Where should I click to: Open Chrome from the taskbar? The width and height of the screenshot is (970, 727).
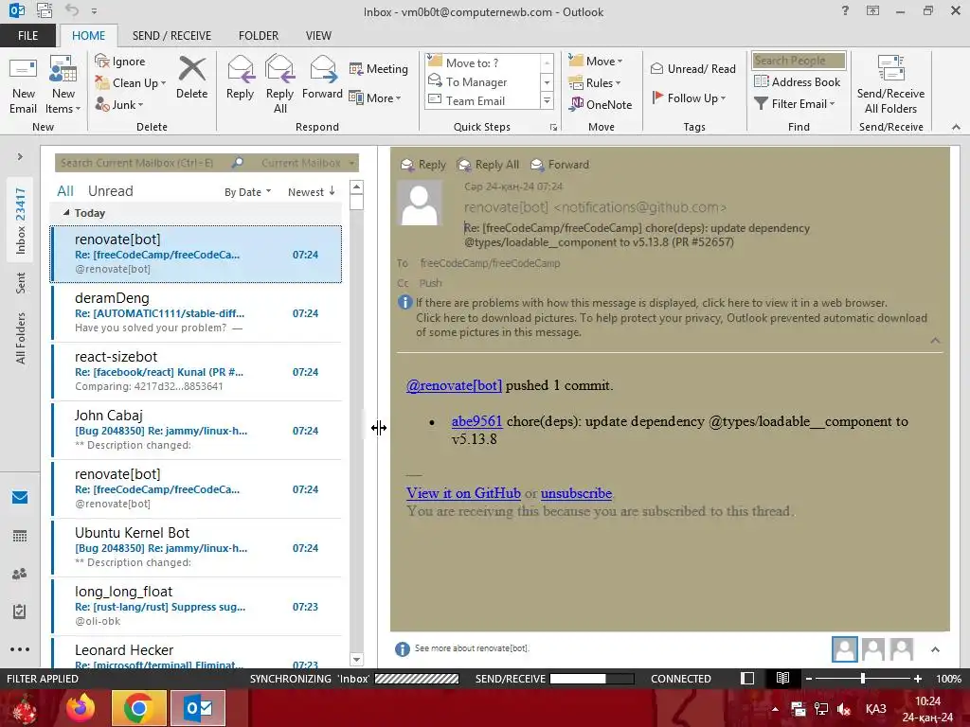click(x=139, y=708)
